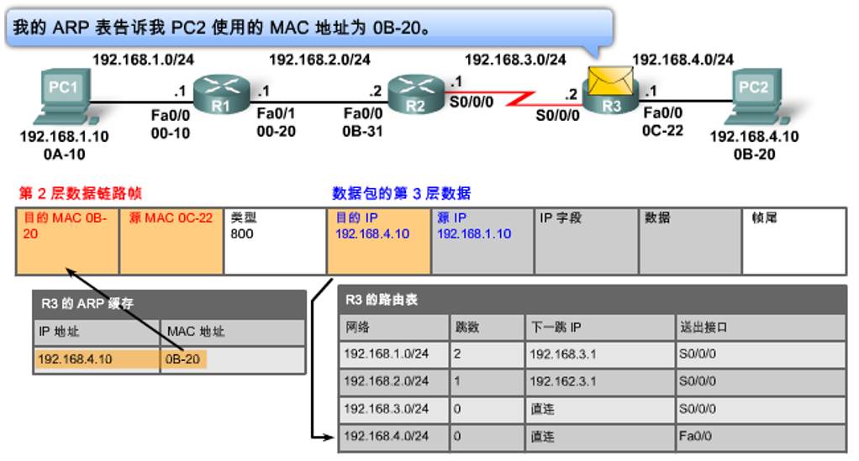Click the speech bubble about PC2 MAC address

309,28
